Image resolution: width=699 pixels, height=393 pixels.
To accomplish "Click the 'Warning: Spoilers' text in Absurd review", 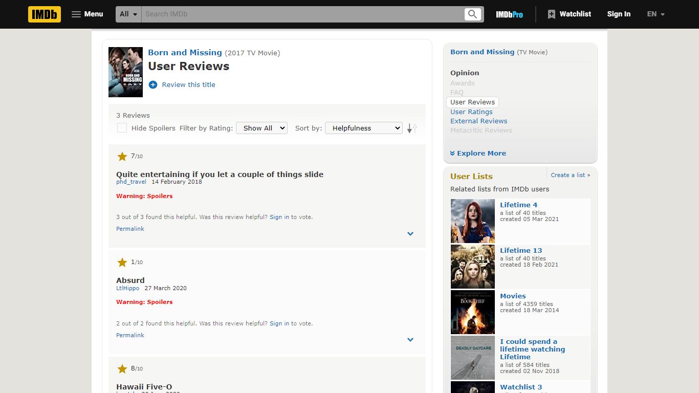I will pyautogui.click(x=144, y=302).
